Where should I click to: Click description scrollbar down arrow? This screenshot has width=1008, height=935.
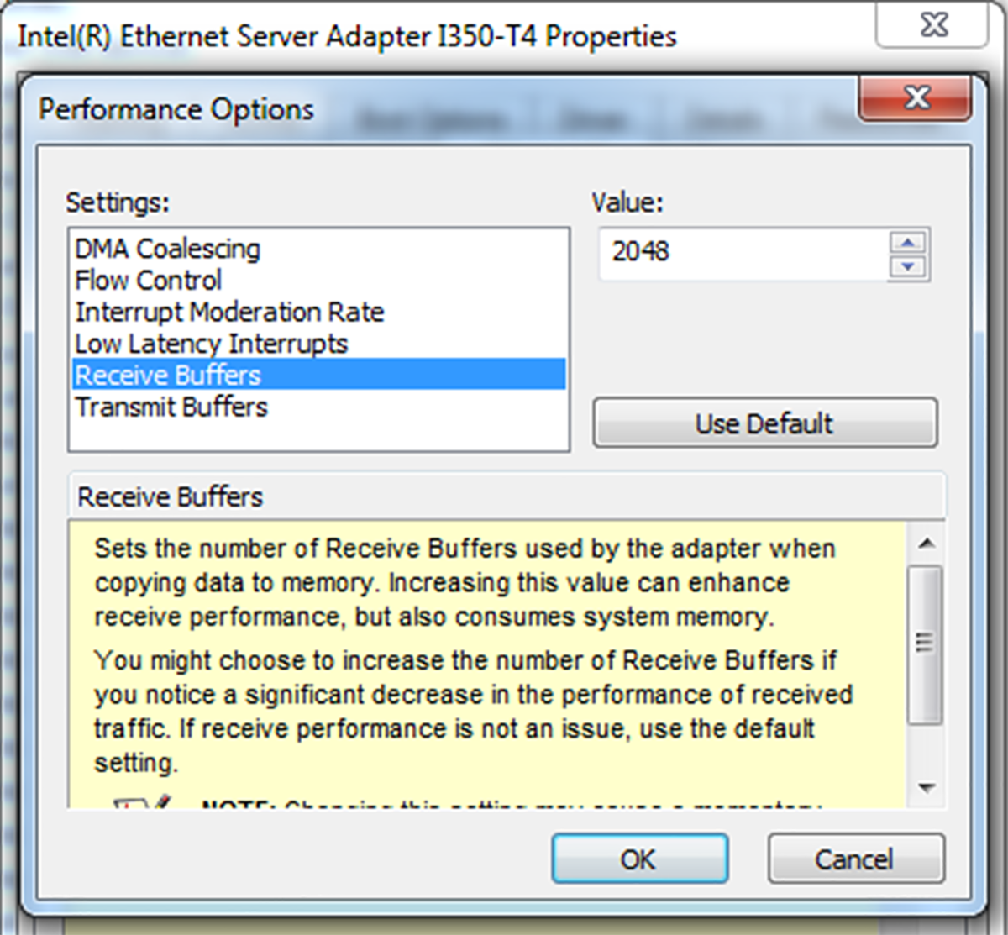(927, 788)
